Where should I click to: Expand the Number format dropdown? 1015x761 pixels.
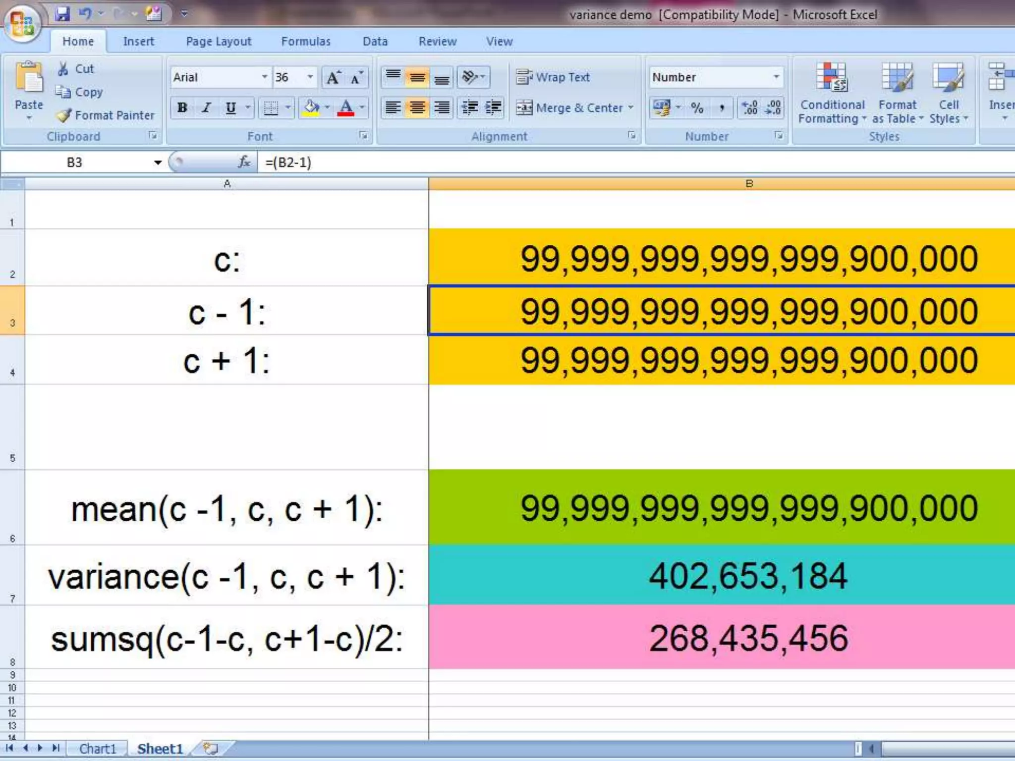point(776,77)
